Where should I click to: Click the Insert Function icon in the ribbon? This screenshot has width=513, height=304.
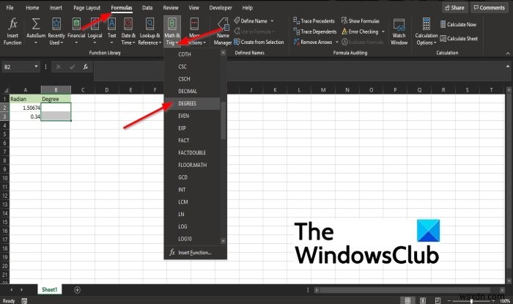[x=12, y=31]
